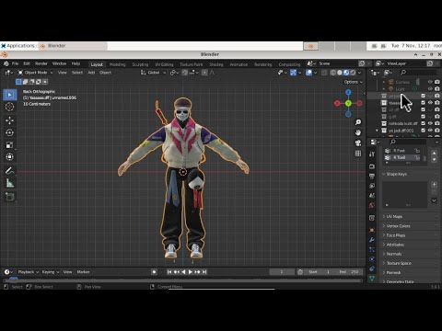
Task: Select the Annotate pencil tool
Action: coord(10,171)
